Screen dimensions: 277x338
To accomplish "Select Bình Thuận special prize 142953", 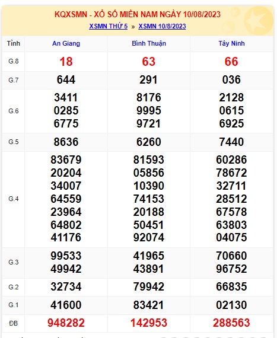I will pyautogui.click(x=149, y=323).
